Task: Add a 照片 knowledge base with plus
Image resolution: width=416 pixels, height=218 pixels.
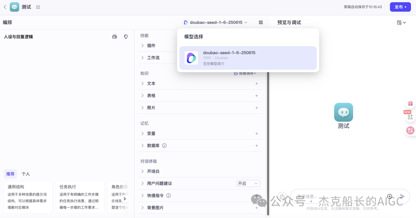Action: [x=257, y=108]
